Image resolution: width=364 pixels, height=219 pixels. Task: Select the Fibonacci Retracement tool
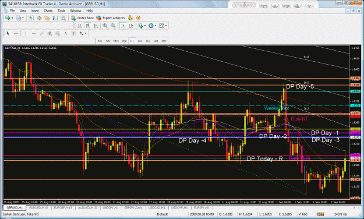(x=57, y=34)
